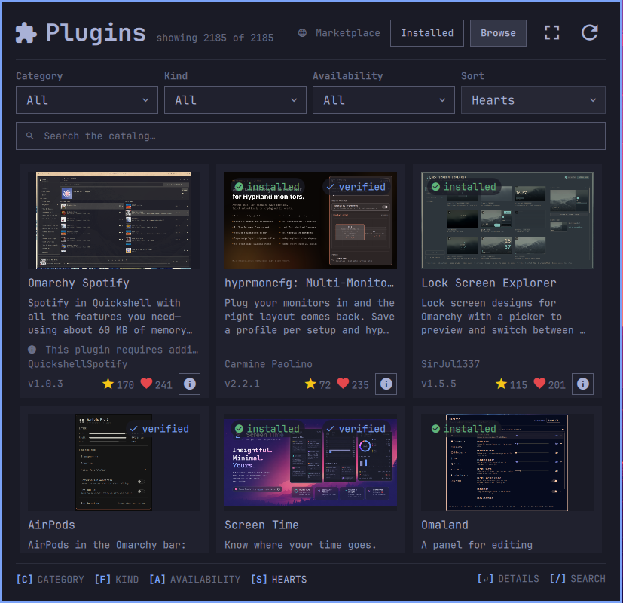623x603 pixels.
Task: Open info for Lock Screen Explorer
Action: tap(582, 384)
